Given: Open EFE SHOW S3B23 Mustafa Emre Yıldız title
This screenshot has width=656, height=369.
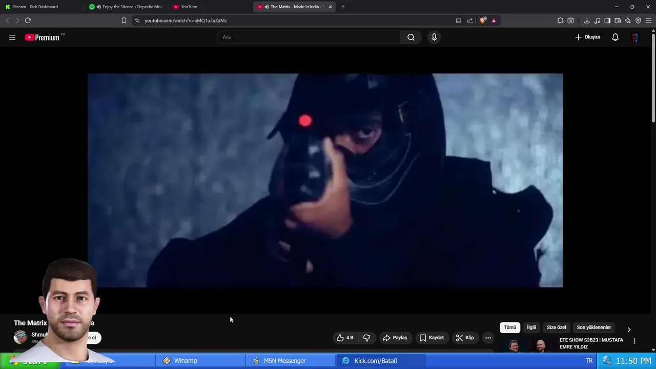Looking at the screenshot, I should coord(591,343).
